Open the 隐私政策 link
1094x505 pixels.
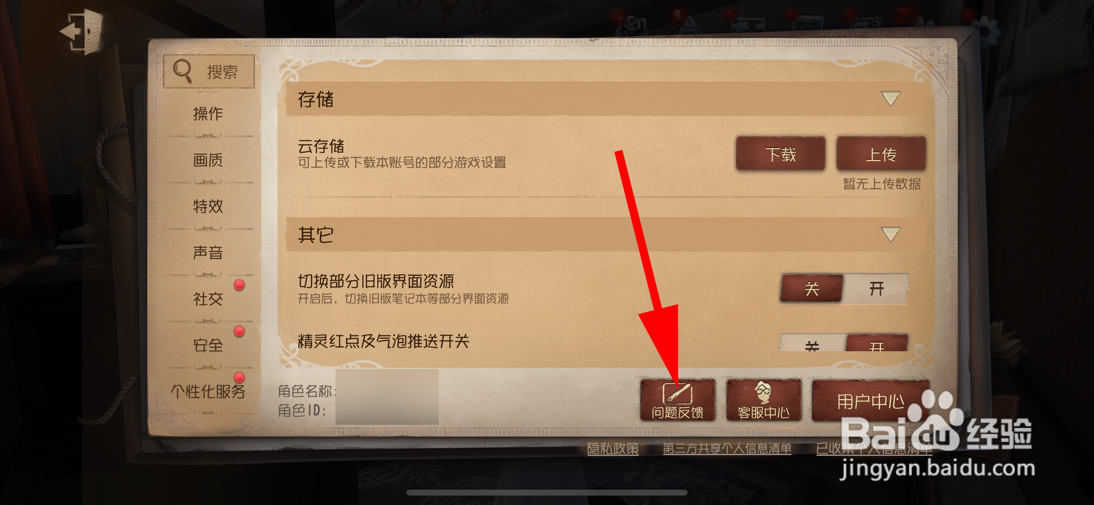click(x=612, y=449)
